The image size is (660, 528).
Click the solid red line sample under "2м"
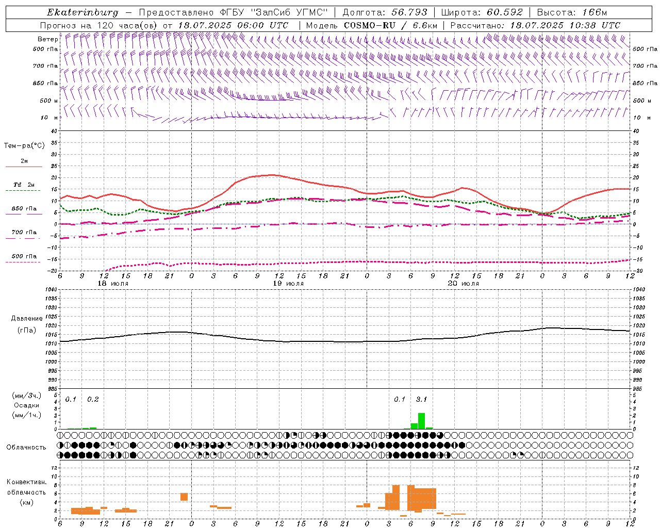point(24,167)
